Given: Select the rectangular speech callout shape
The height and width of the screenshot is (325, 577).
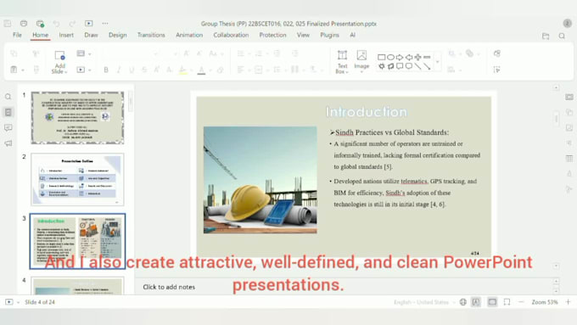Looking at the screenshot, I should (400, 66).
